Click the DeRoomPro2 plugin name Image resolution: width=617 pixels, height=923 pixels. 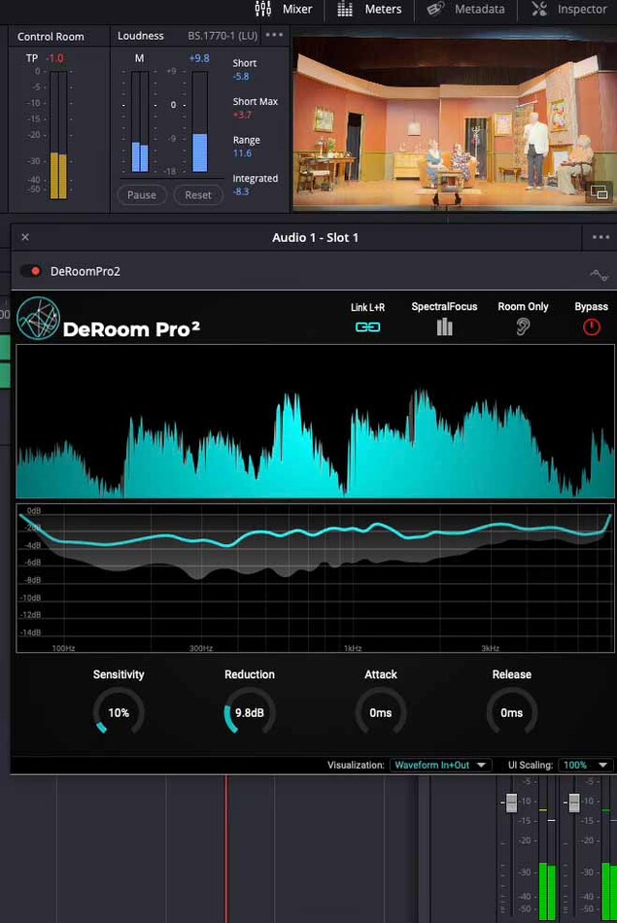[x=86, y=271]
